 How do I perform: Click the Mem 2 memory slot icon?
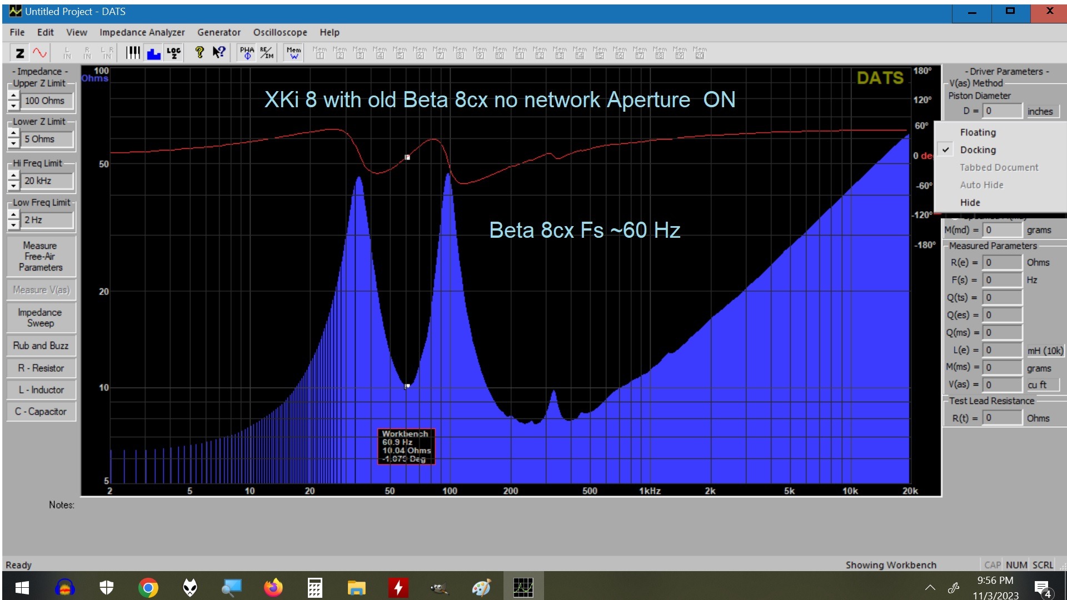tap(340, 53)
